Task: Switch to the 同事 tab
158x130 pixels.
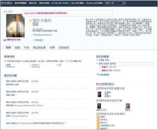Action: tap(52, 47)
